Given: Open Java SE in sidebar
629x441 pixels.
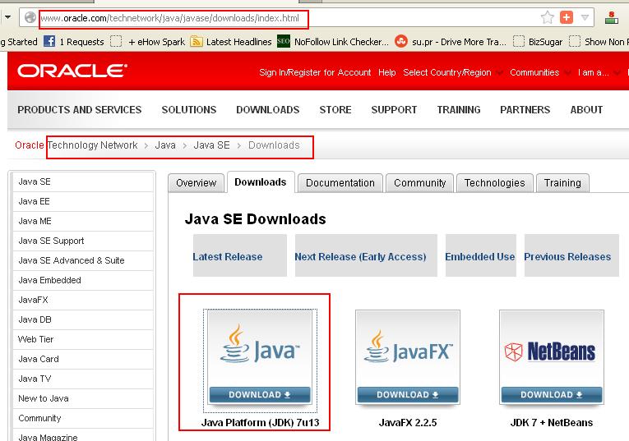Looking at the screenshot, I should click(83, 181).
